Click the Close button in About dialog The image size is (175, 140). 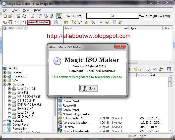[89, 88]
